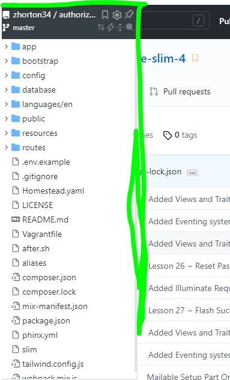Viewport: 230px width, 380px height.
Task: Click the sync arrows icon beside master
Action: pyautogui.click(x=101, y=28)
